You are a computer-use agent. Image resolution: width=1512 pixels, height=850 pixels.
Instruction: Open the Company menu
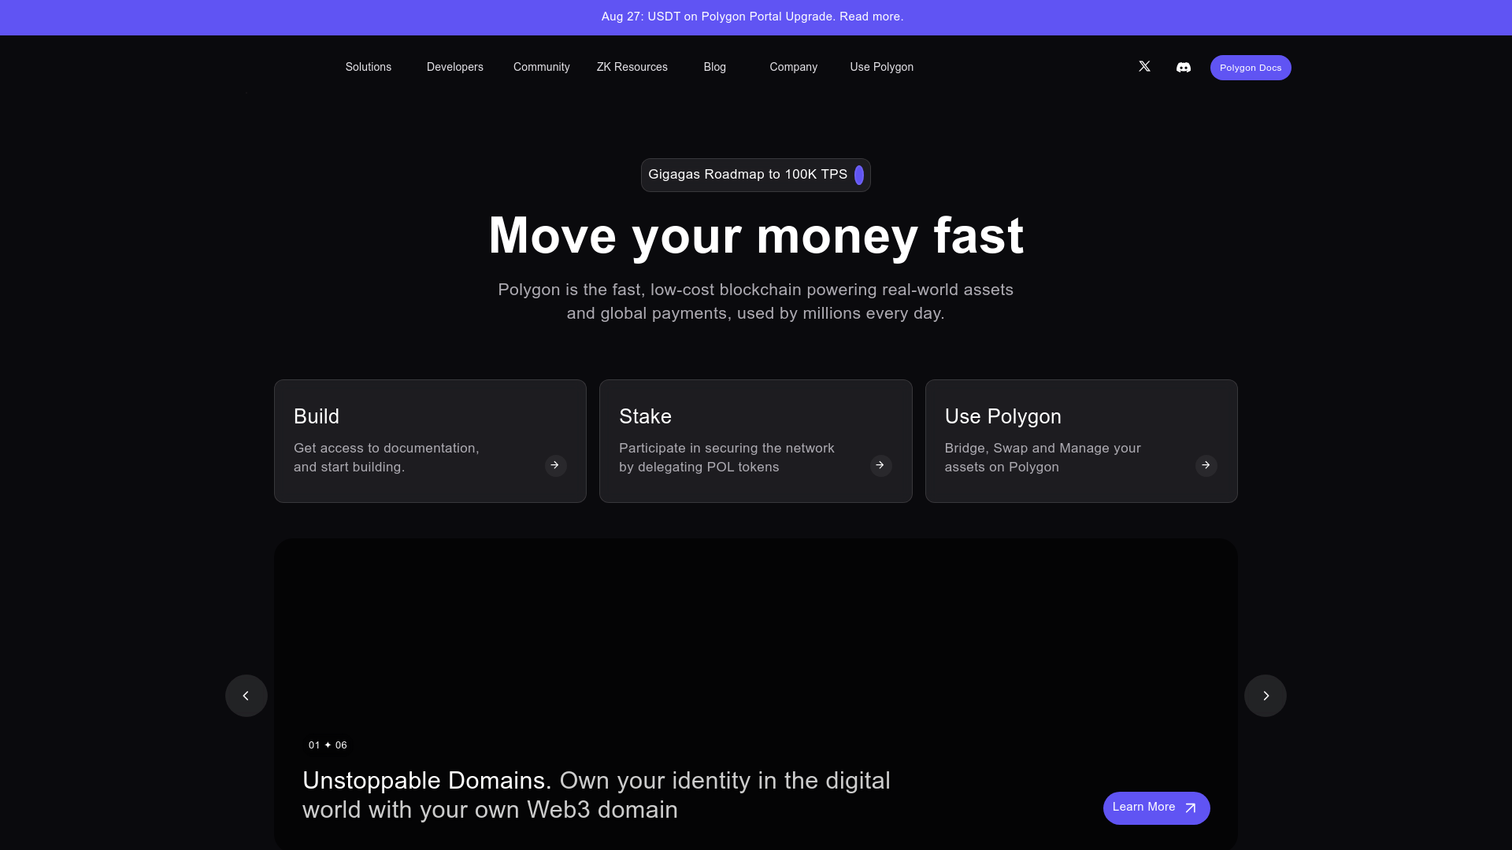click(794, 68)
